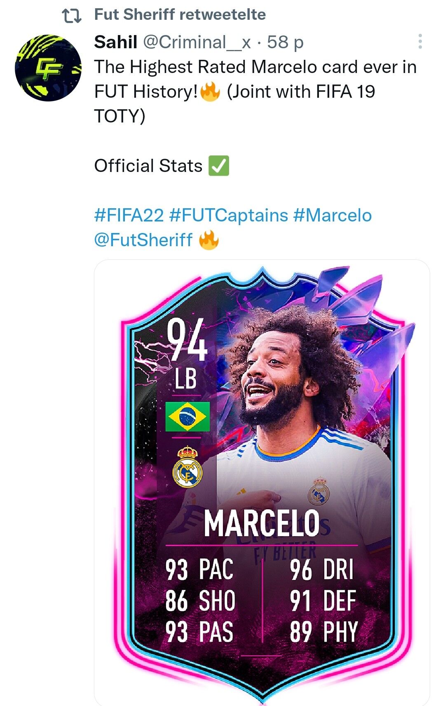The height and width of the screenshot is (706, 445).
Task: Tap the Brazil flag on the card
Action: point(187,417)
